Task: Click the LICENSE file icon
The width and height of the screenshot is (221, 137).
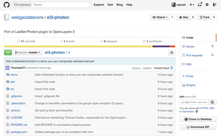Action: pyautogui.click(x=8, y=118)
